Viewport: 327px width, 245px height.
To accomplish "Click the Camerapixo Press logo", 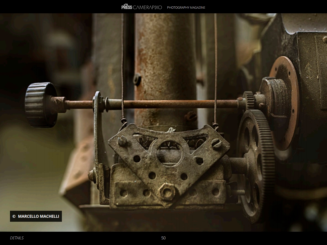I will (142, 7).
